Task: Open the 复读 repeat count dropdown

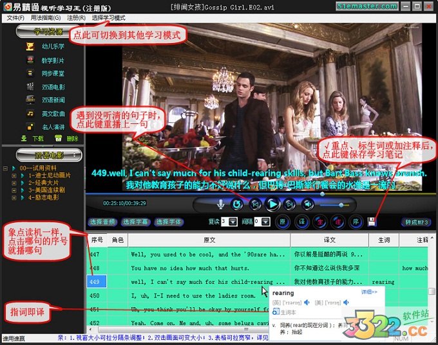Action: pyautogui.click(x=233, y=222)
